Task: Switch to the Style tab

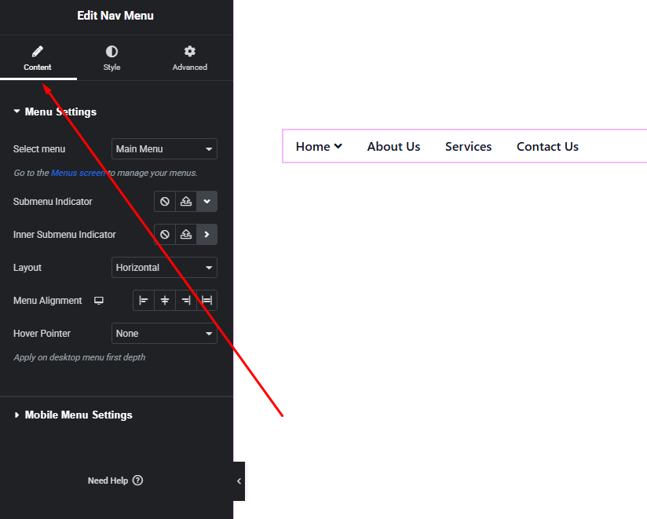Action: click(111, 58)
